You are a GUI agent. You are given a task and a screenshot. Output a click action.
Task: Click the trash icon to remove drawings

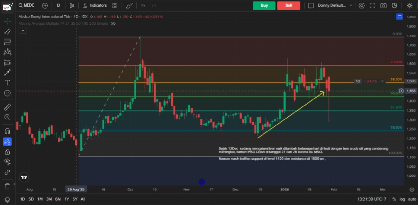pos(8,186)
